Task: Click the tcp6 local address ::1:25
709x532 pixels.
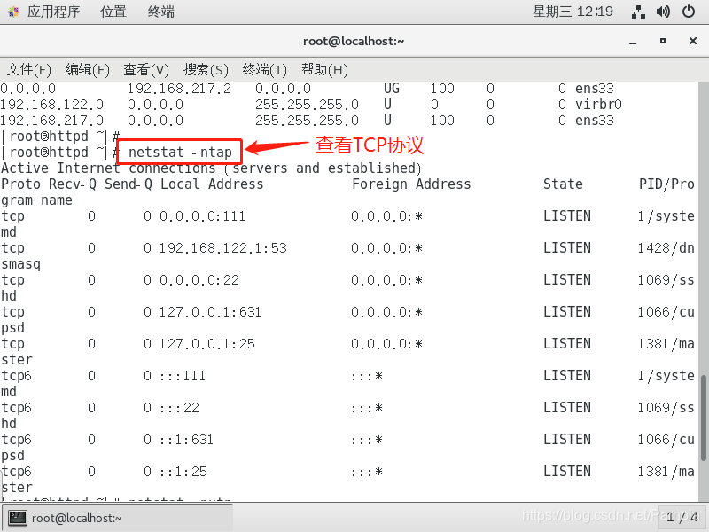Action: (183, 472)
